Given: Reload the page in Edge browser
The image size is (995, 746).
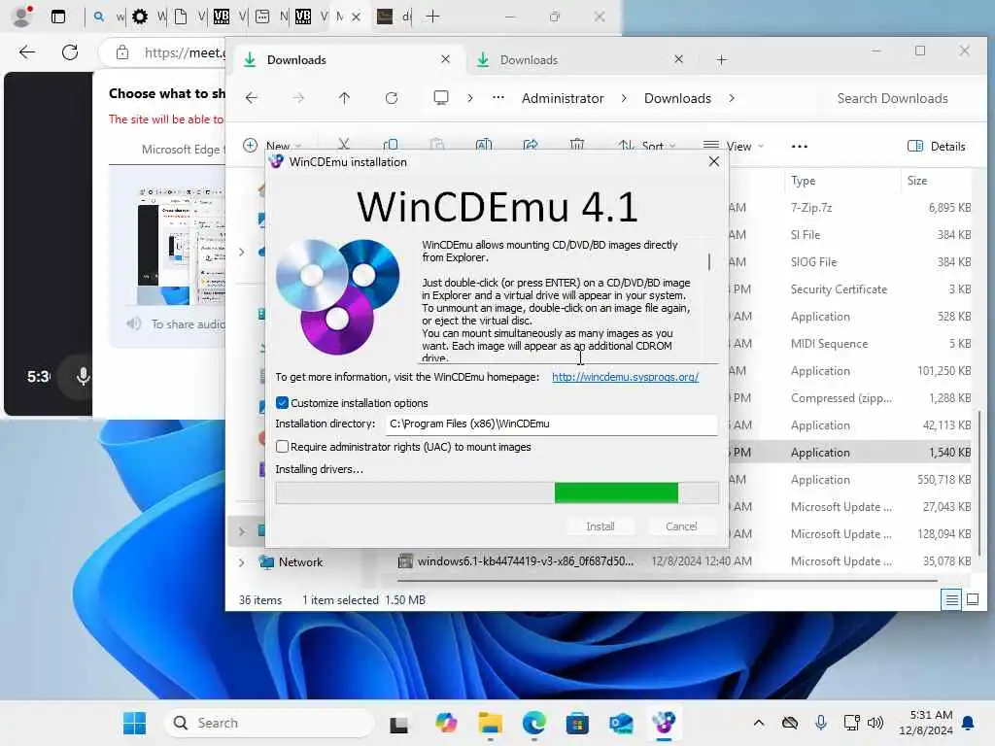Looking at the screenshot, I should (70, 52).
